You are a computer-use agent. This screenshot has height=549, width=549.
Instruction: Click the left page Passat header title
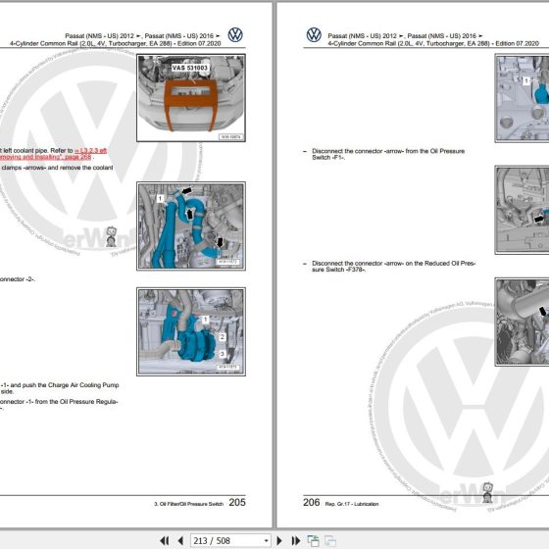click(x=116, y=39)
